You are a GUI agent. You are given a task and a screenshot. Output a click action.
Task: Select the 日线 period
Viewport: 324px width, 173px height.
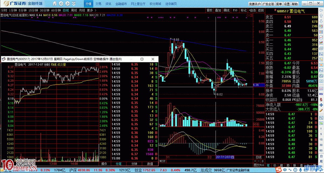pos(66,10)
